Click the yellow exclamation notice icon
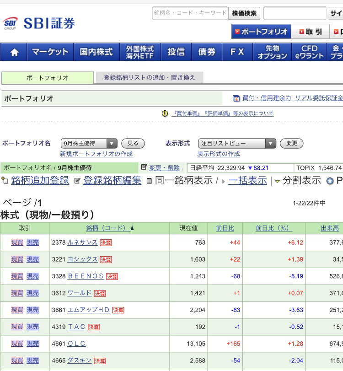The height and width of the screenshot is (371, 343). [165, 113]
